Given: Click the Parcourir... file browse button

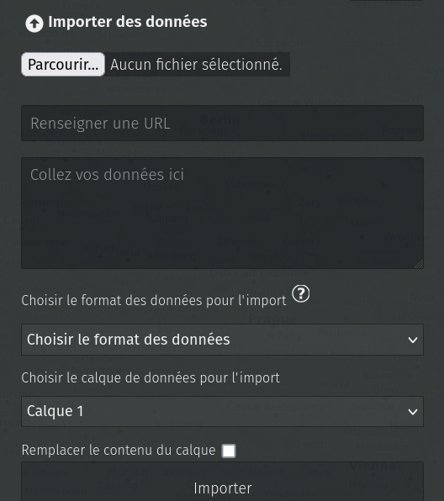Looking at the screenshot, I should (63, 65).
